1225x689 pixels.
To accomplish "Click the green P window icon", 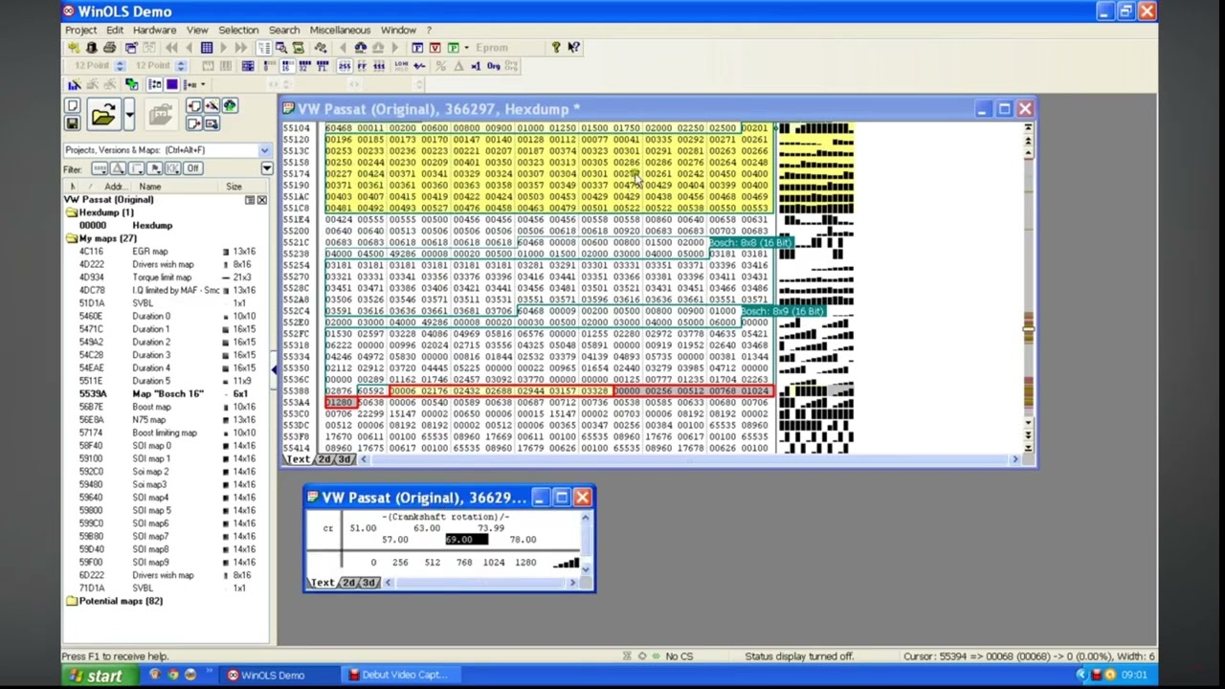I will click(x=454, y=47).
